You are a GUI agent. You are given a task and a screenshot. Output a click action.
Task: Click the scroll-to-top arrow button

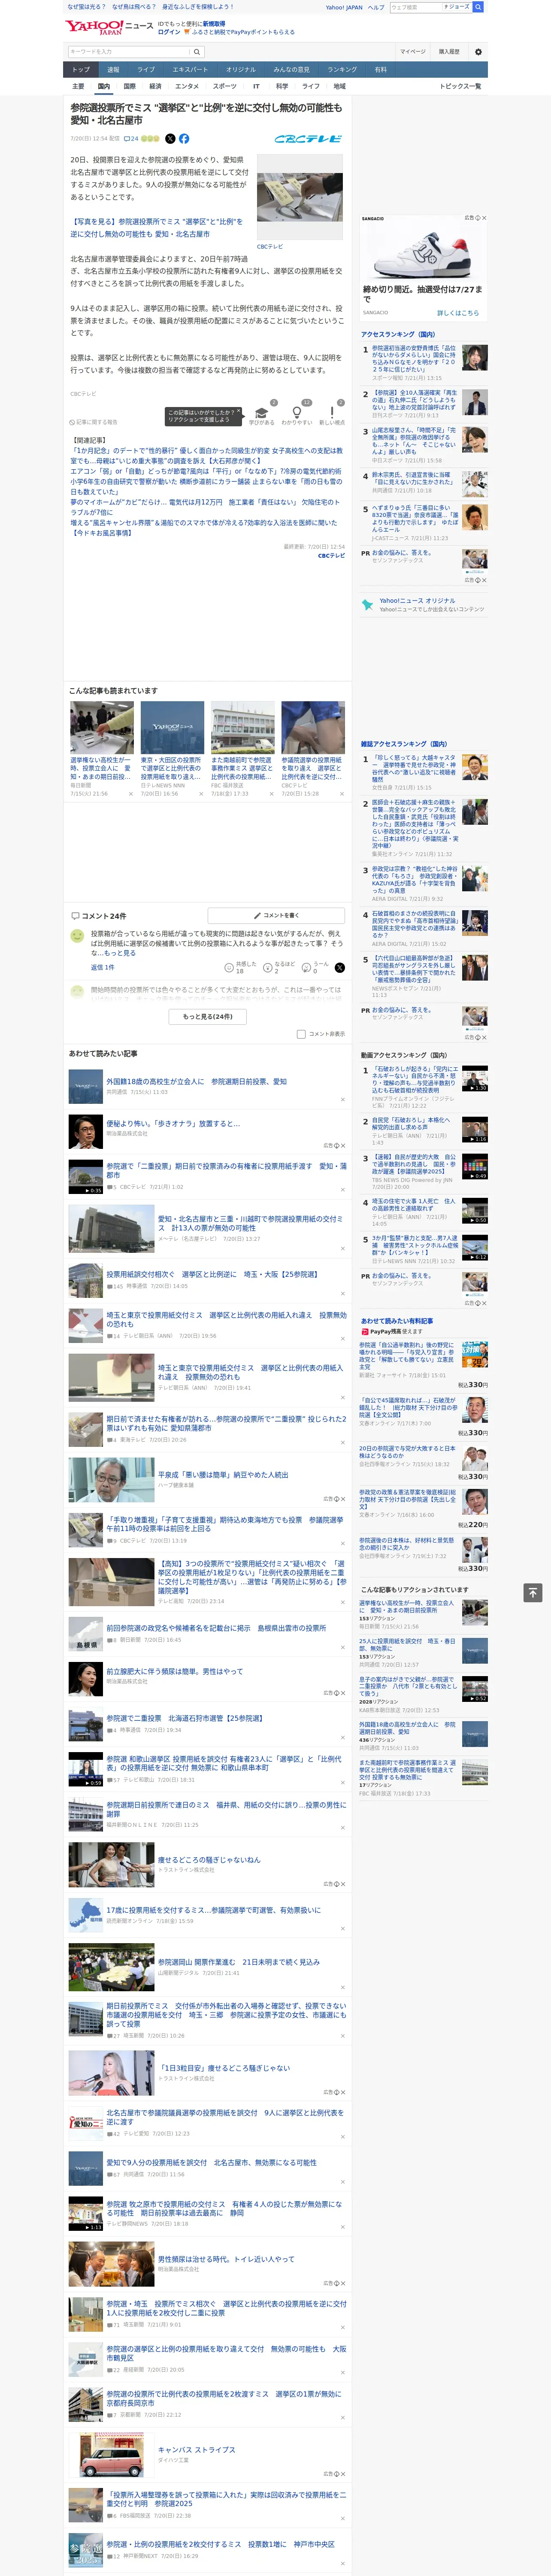tap(533, 1593)
